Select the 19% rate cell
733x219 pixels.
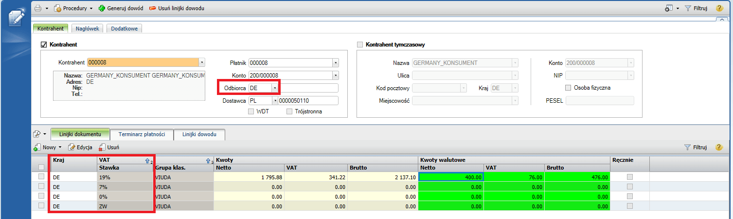pos(125,177)
